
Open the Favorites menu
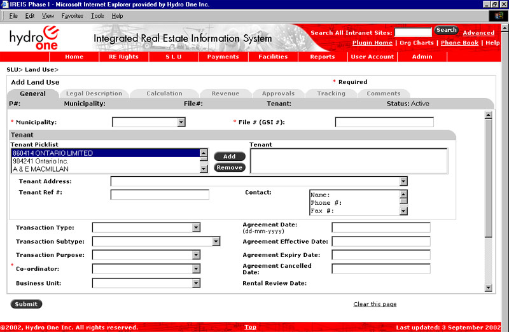(x=73, y=16)
